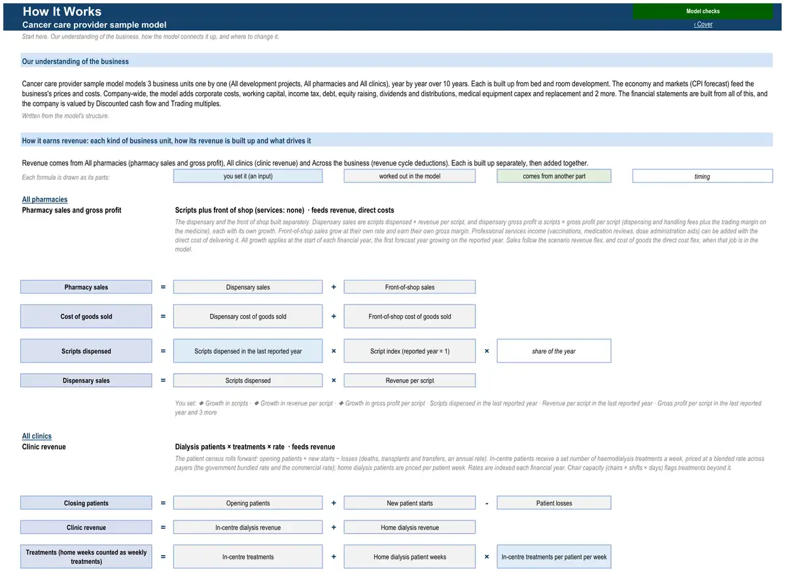Click the 'share of the year' timing box
785x572 pixels.
point(554,351)
